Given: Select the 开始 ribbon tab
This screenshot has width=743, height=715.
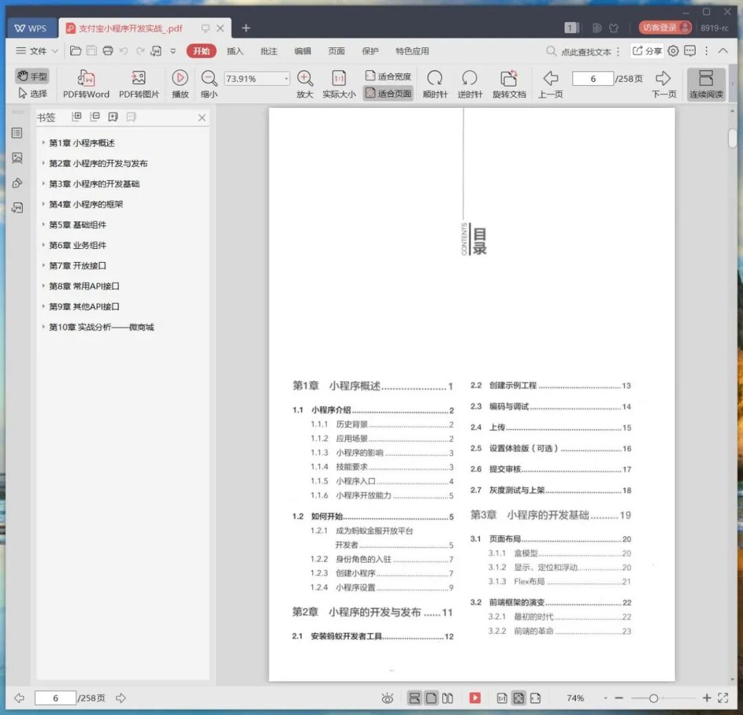Looking at the screenshot, I should pyautogui.click(x=202, y=51).
